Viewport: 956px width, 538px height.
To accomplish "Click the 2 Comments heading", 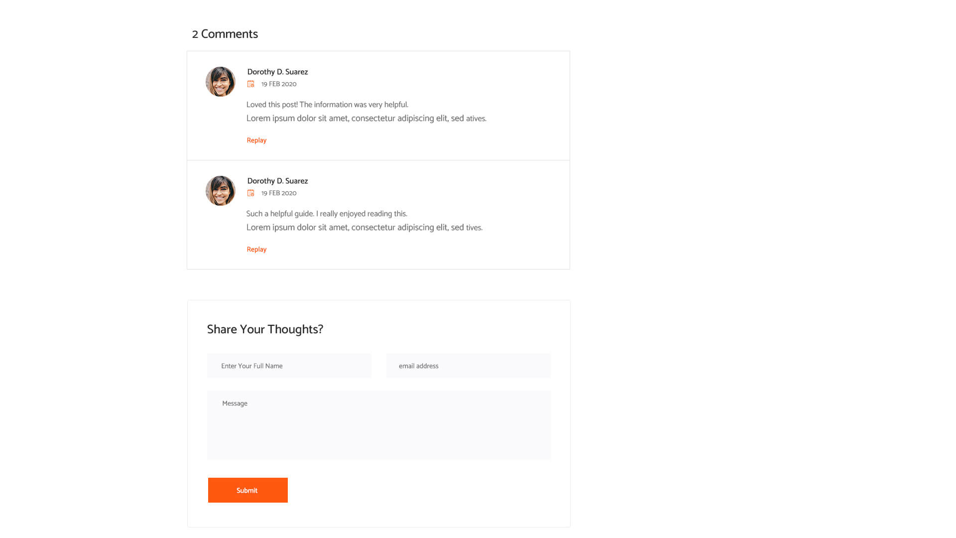I will [225, 34].
